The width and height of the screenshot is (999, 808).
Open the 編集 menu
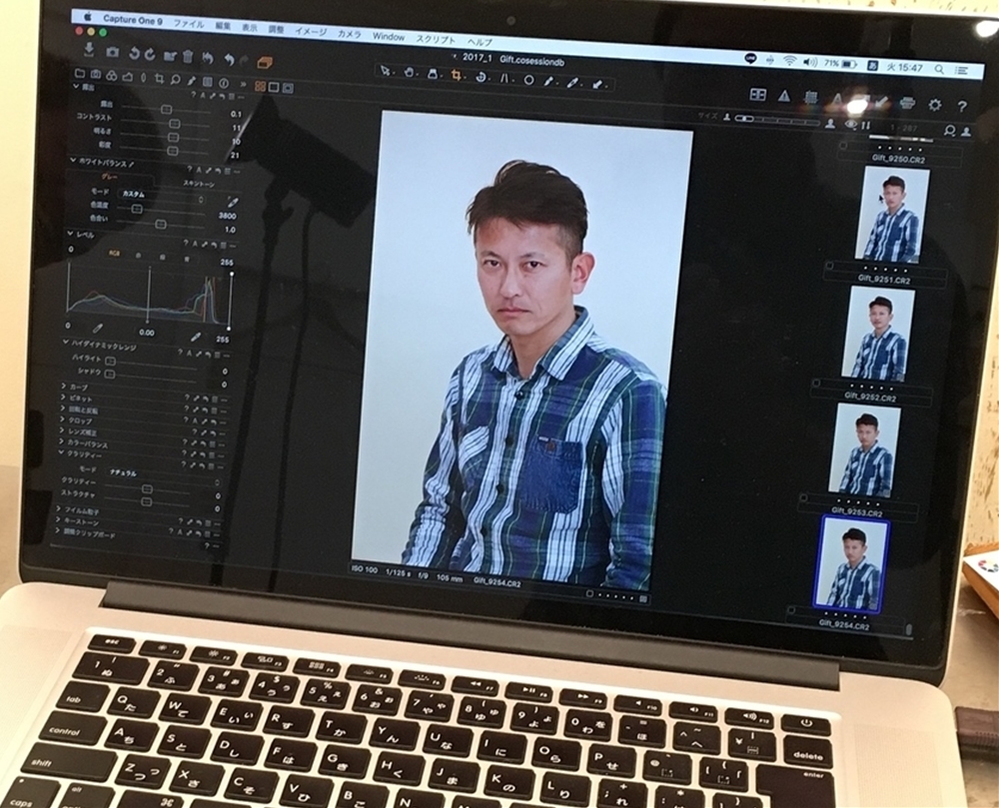pos(223,27)
